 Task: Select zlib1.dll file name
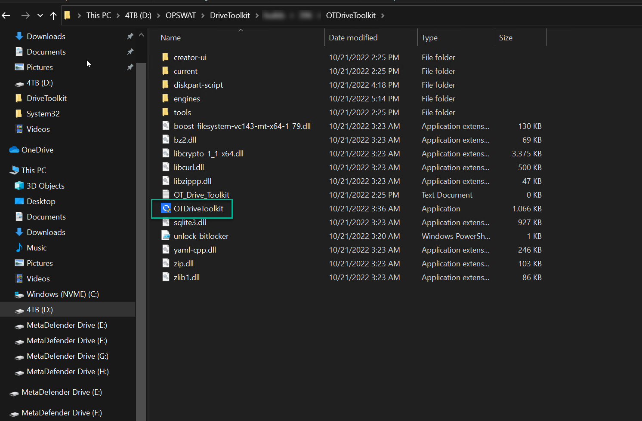(x=187, y=278)
